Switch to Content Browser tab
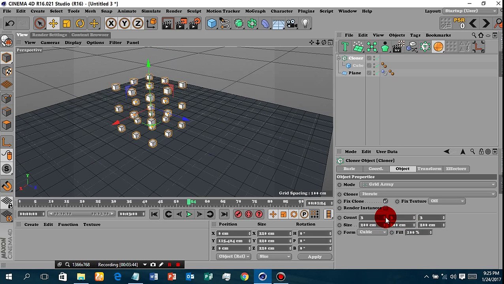This screenshot has width=504, height=284. [x=90, y=35]
